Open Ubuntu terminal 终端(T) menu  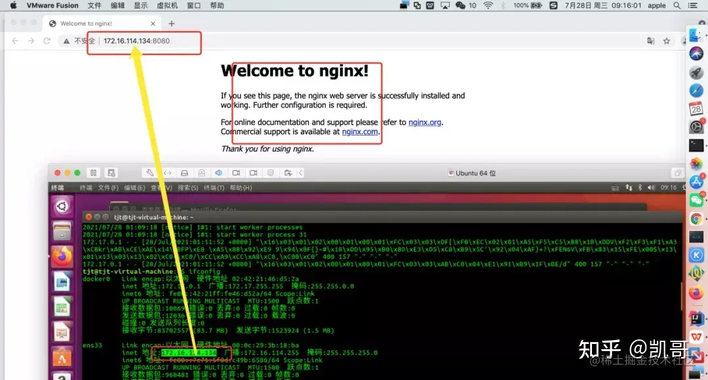[x=214, y=188]
